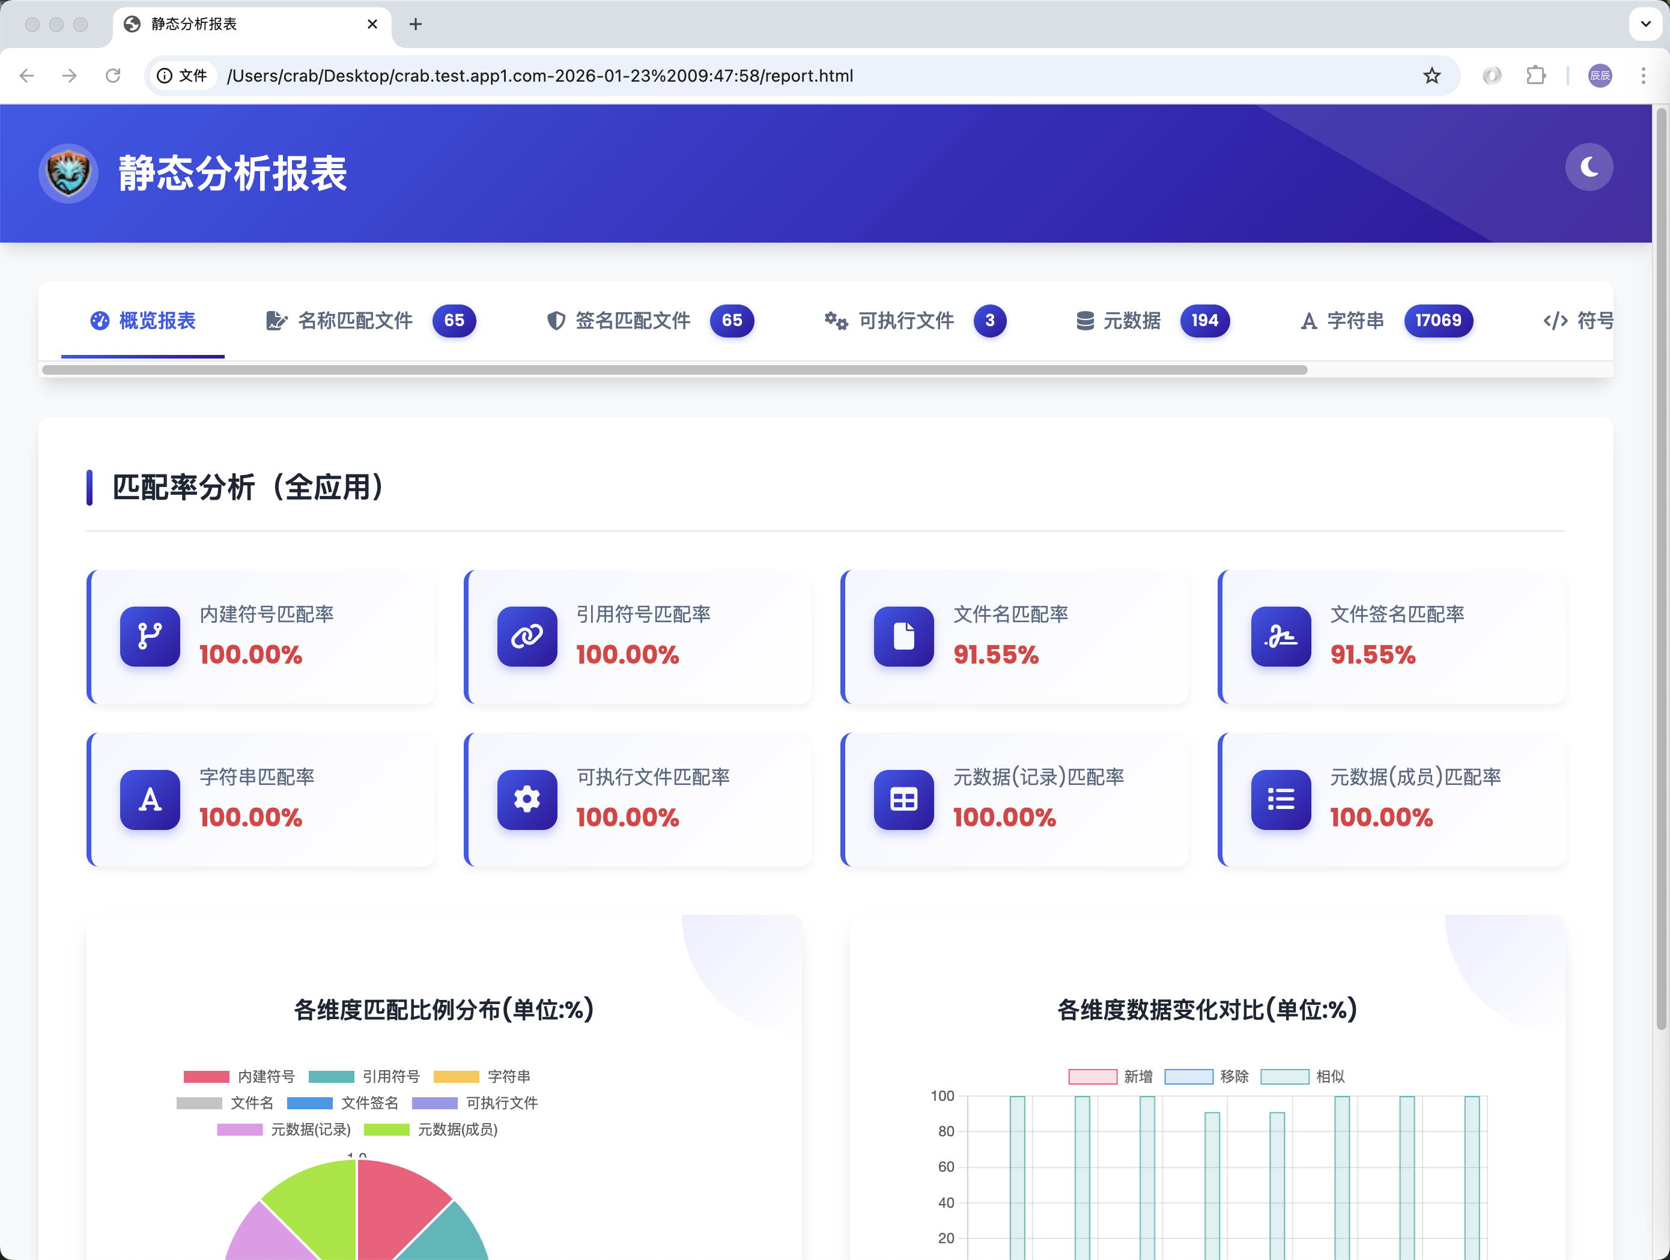Select the 元数据 tab

(x=1152, y=321)
